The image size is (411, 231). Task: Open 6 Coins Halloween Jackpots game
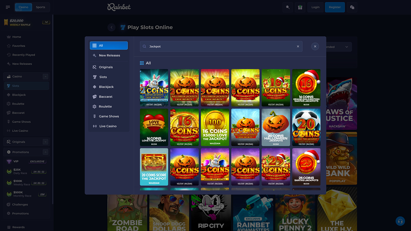[x=245, y=88]
